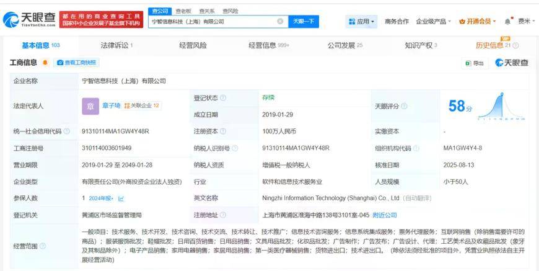This screenshot has width=539, height=271.
Task: Click the 应用 grid icon
Action: tap(352, 21)
